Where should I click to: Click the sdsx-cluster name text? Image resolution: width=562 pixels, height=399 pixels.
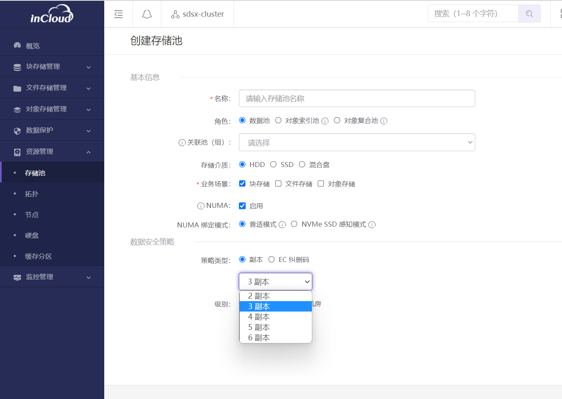pyautogui.click(x=203, y=14)
